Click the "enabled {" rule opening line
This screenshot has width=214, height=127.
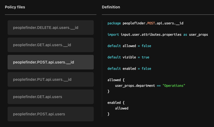coord(116,103)
